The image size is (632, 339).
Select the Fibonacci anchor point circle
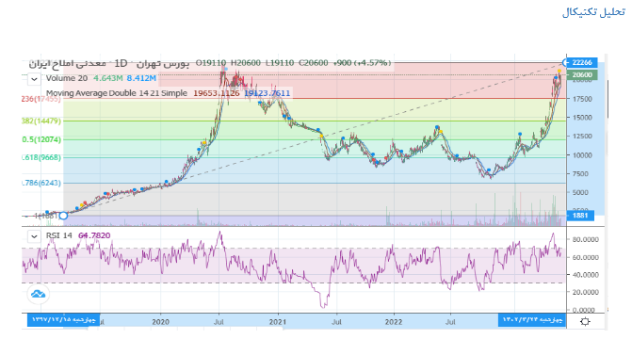63,216
